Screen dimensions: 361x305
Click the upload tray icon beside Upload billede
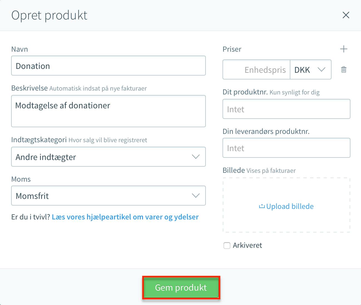pos(262,206)
